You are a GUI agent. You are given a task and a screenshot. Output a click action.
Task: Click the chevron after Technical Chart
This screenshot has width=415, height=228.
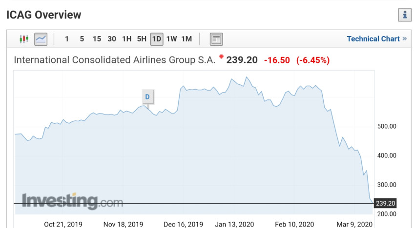tap(404, 39)
